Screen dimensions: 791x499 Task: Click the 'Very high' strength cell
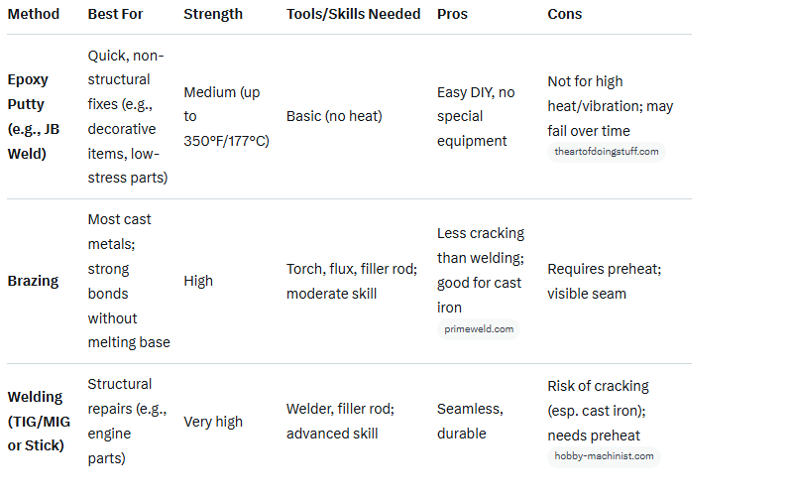pos(213,422)
